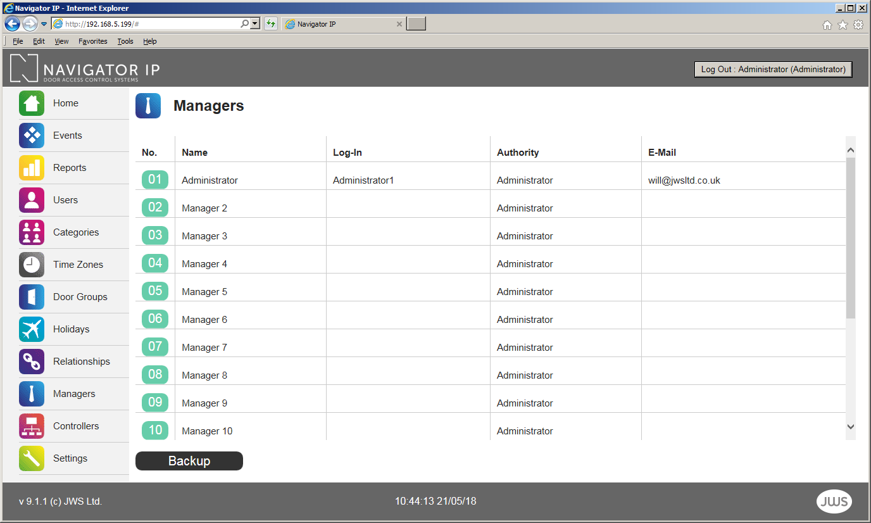The width and height of the screenshot is (871, 523).
Task: Click the Navigator IP logo in header
Action: [x=85, y=68]
